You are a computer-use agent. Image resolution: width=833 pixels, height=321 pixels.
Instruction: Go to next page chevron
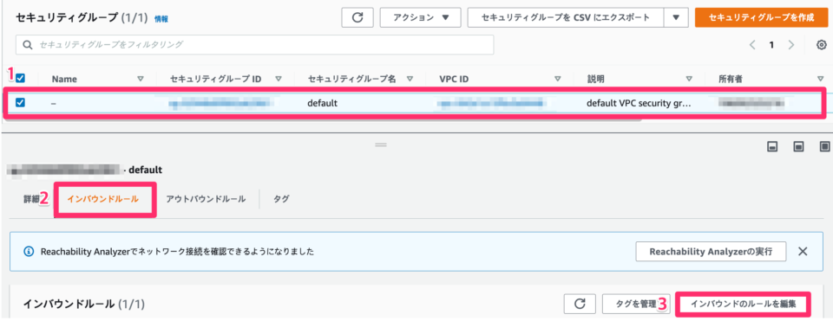[x=791, y=45]
